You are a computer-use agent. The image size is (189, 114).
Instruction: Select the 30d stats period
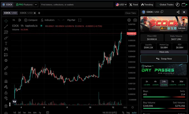click(x=181, y=83)
